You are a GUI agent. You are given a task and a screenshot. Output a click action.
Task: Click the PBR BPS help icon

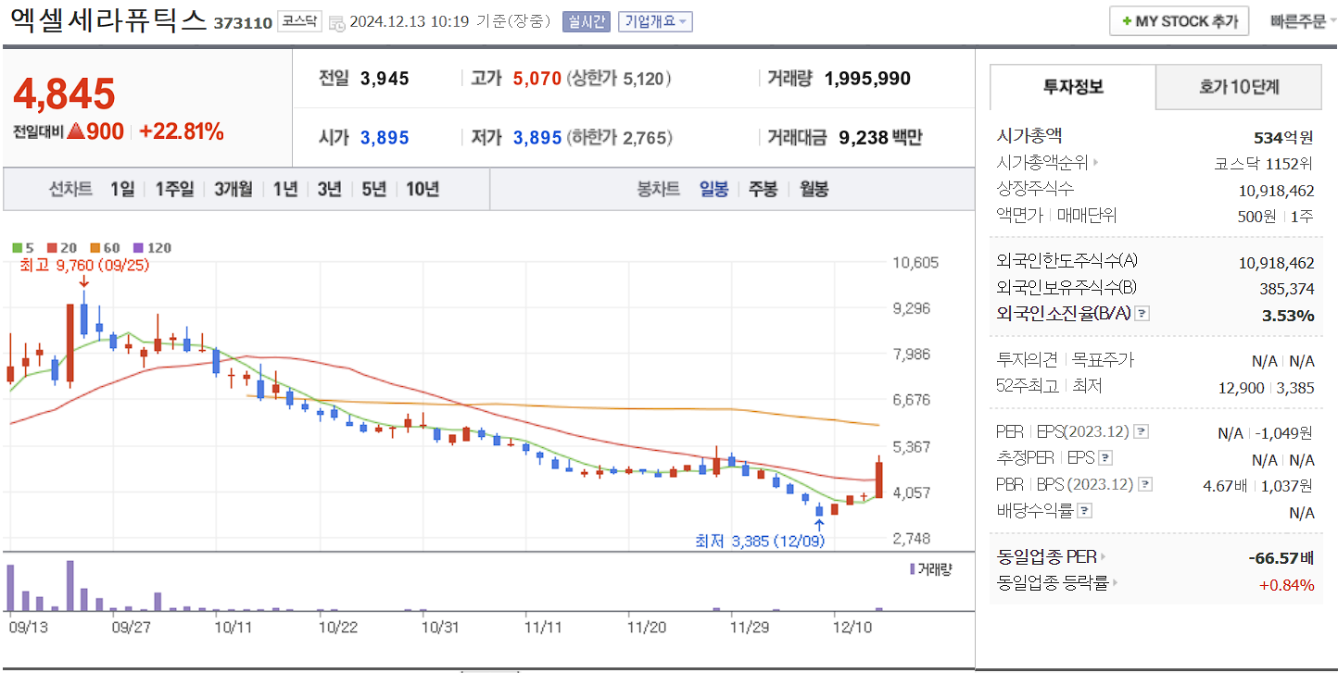[x=1146, y=484]
